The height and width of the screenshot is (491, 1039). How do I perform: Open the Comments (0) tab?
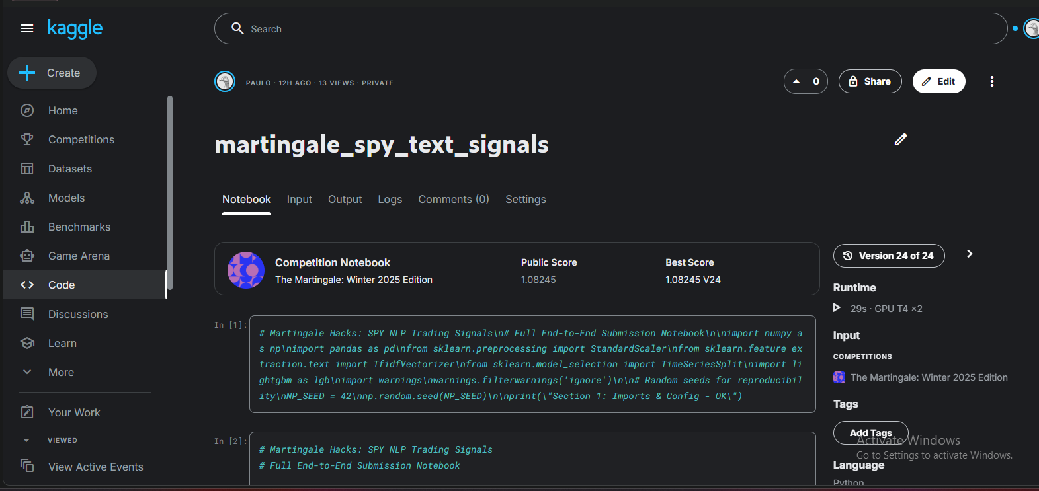[x=453, y=200]
